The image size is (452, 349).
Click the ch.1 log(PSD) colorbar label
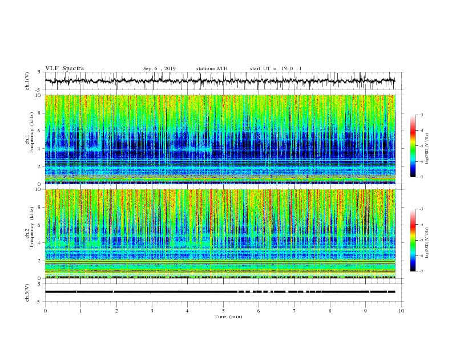[x=427, y=149]
